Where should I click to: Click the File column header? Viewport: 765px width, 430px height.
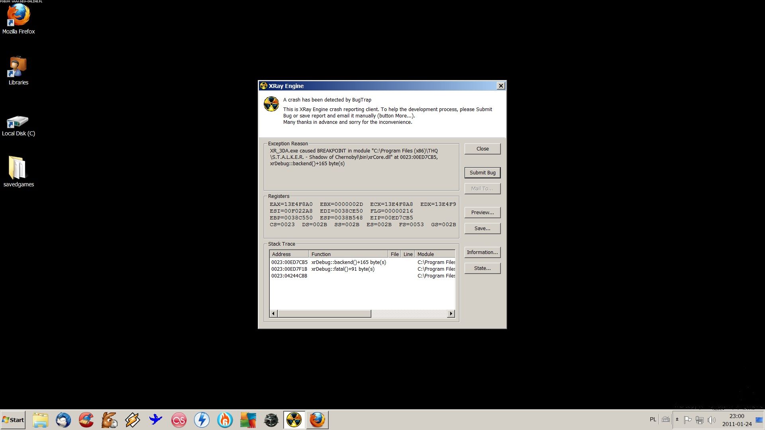click(x=394, y=254)
